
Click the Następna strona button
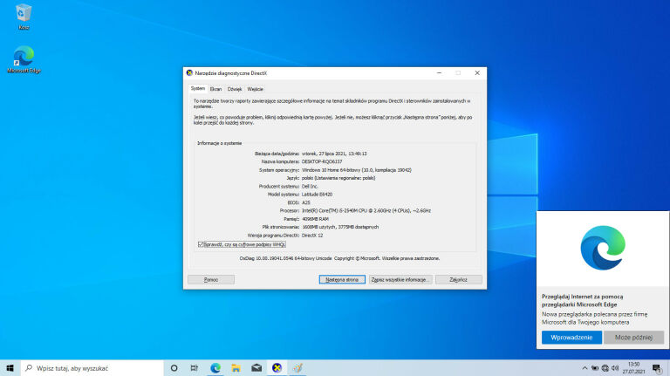[342, 279]
